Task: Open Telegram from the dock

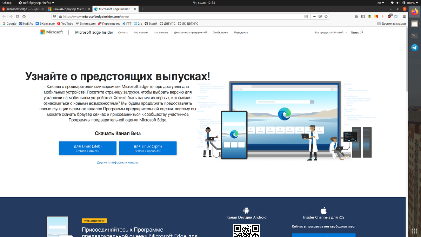Action: 414,48
